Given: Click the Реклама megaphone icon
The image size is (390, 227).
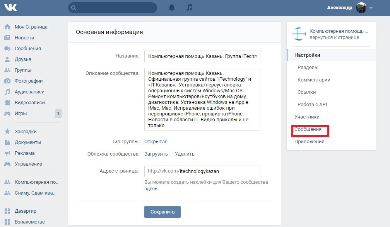Looking at the screenshot, I should coord(7,153).
